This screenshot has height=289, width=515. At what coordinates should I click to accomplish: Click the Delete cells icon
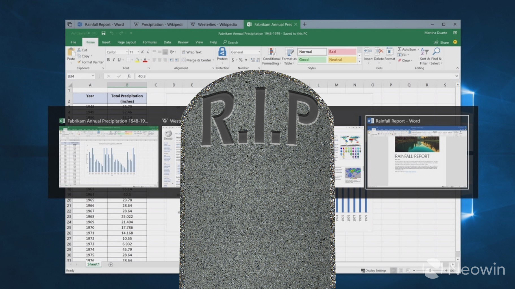click(379, 52)
